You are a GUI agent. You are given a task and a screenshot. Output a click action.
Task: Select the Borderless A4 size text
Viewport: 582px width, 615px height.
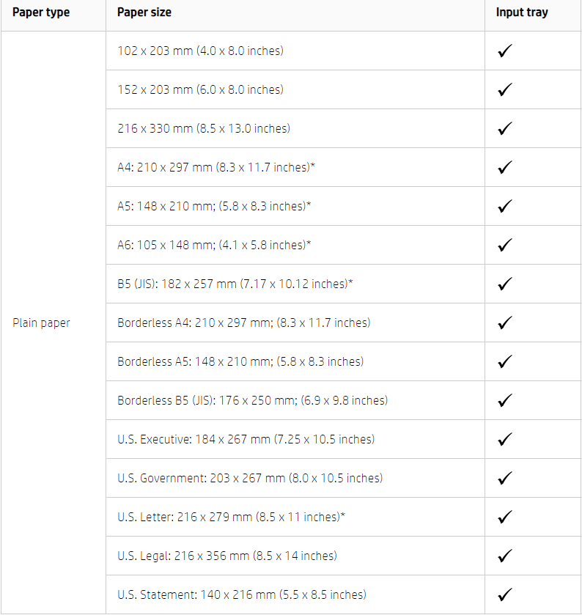244,323
